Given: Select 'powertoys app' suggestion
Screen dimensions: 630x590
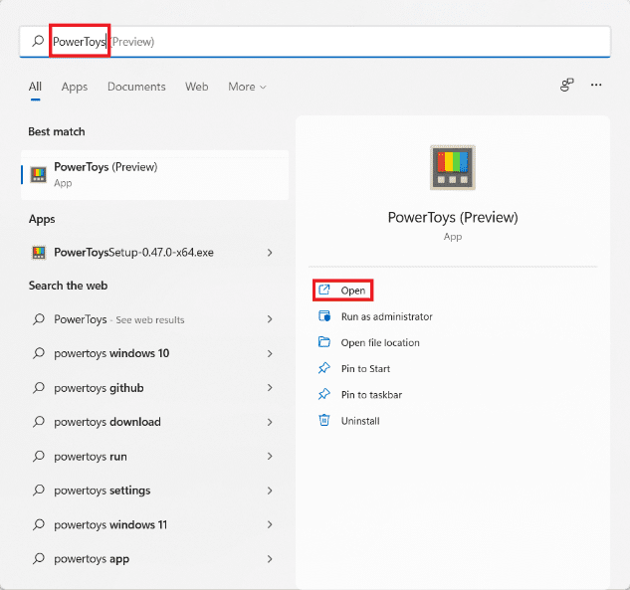Looking at the screenshot, I should (154, 559).
